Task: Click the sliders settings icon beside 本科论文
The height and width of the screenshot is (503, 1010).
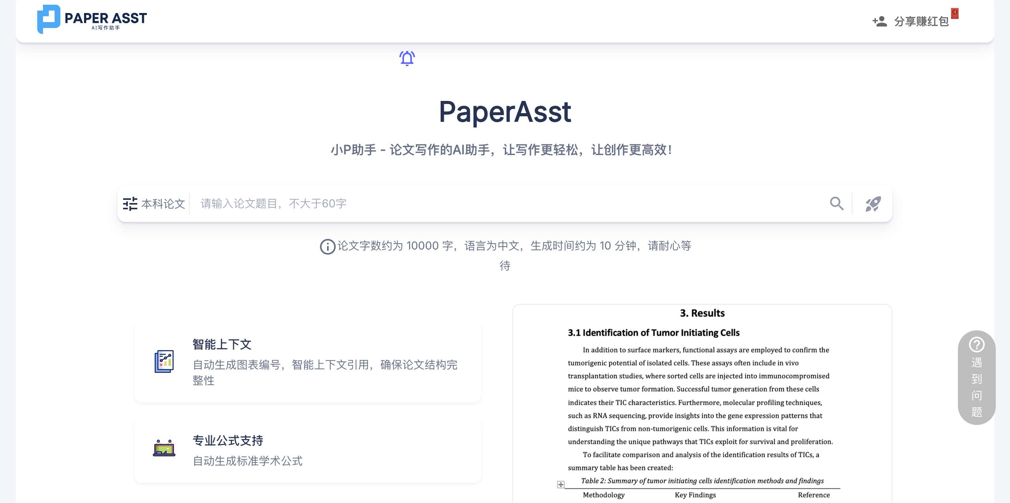Action: click(130, 204)
